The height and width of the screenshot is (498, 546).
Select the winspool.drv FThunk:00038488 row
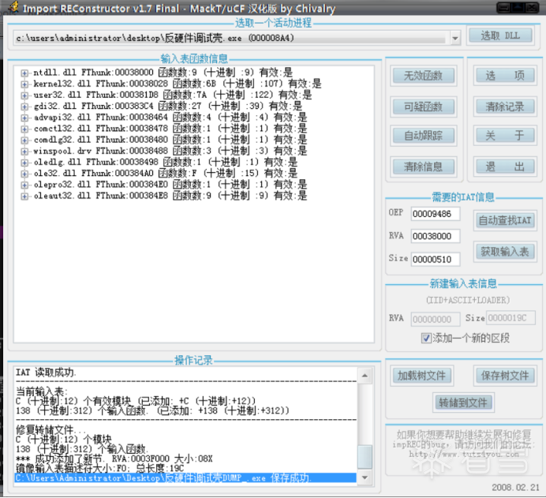(170, 151)
